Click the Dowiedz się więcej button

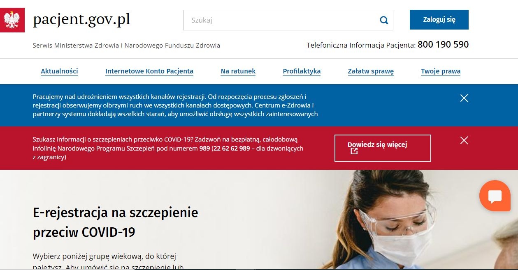pyautogui.click(x=383, y=148)
